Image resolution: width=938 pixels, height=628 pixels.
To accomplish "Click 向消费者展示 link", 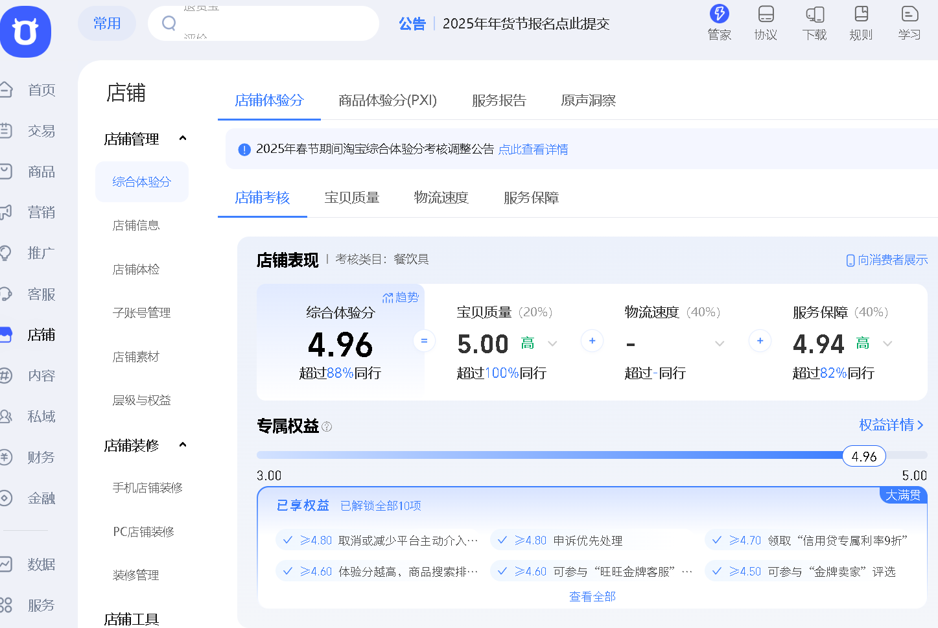I will point(887,260).
